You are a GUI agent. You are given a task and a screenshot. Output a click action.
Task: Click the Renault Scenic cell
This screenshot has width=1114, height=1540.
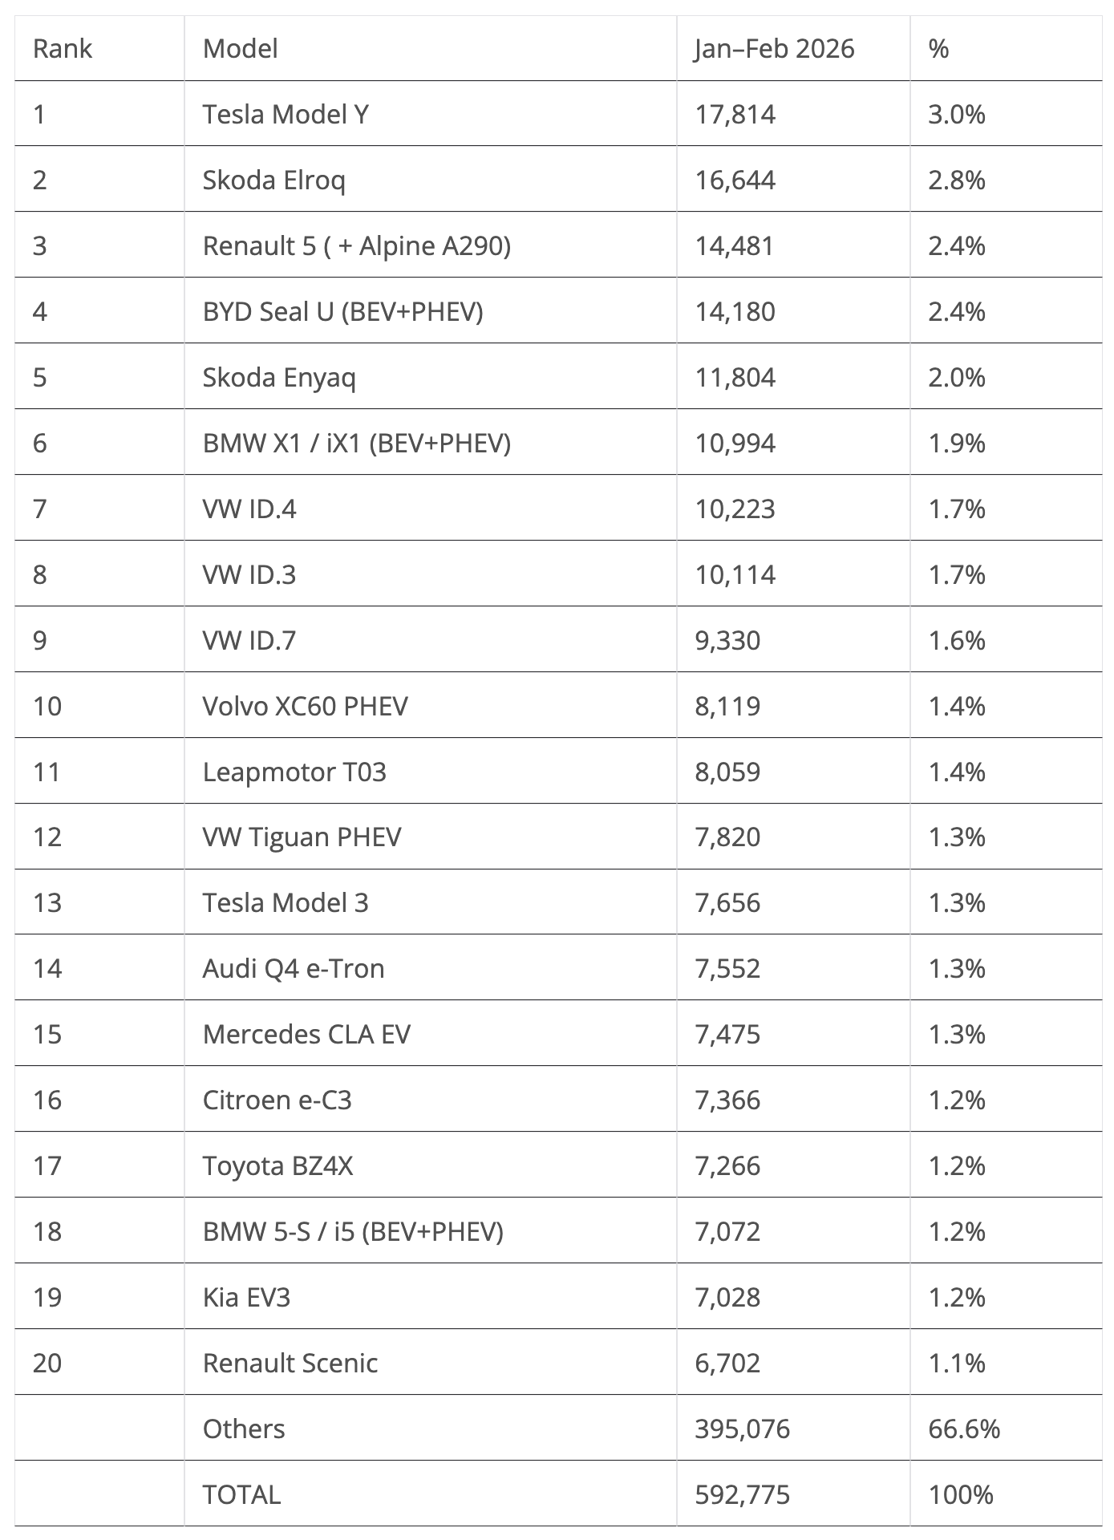pyautogui.click(x=290, y=1363)
